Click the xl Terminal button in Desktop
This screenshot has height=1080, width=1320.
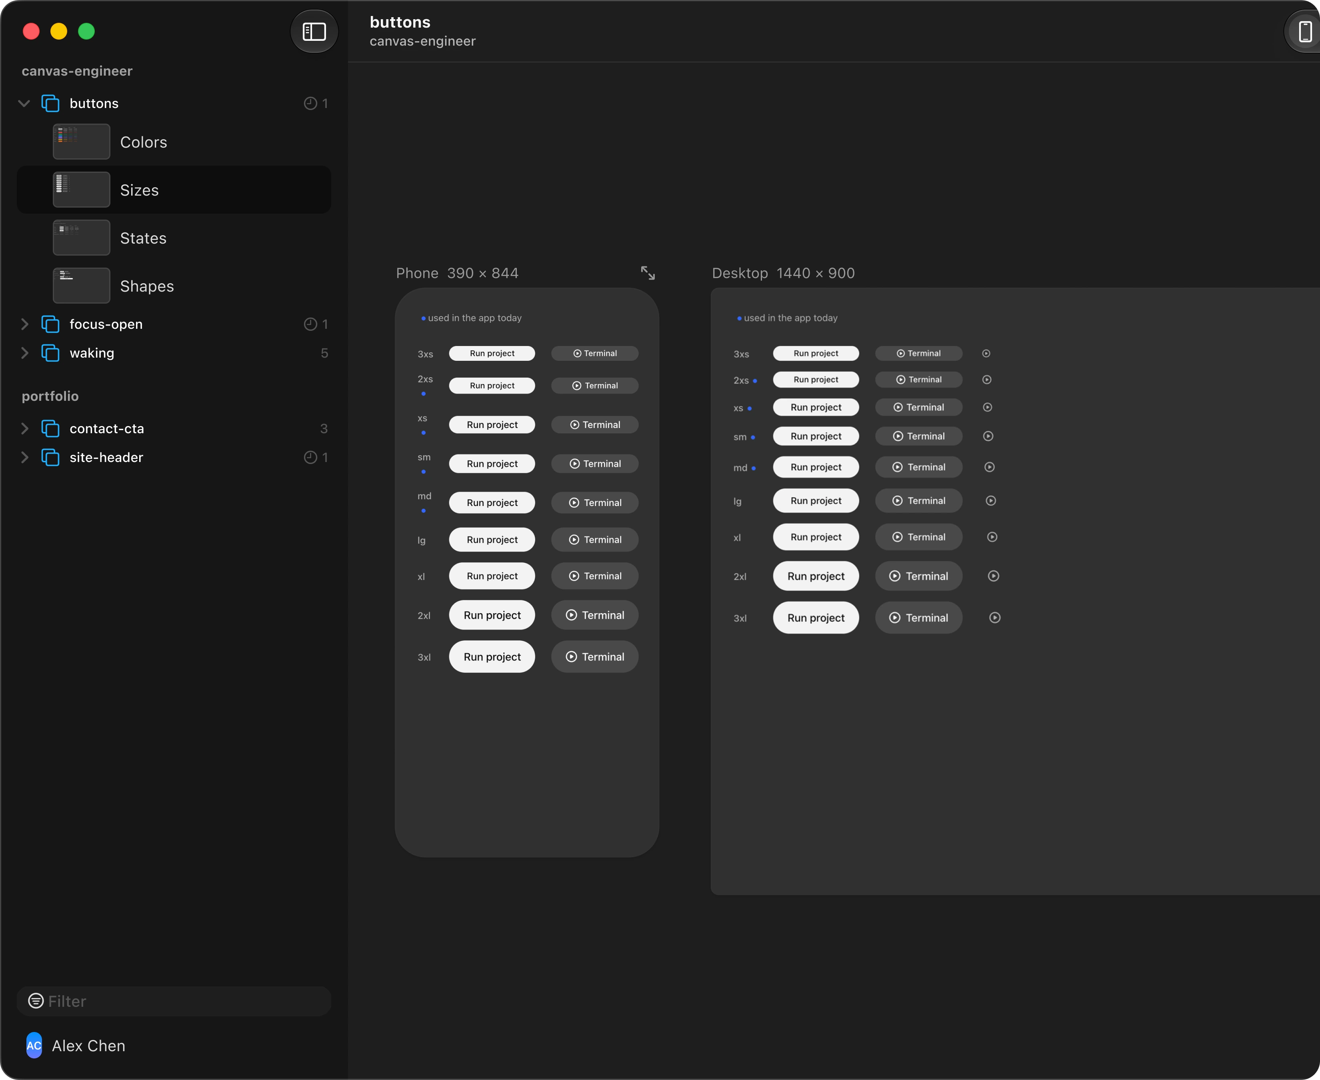[919, 537]
